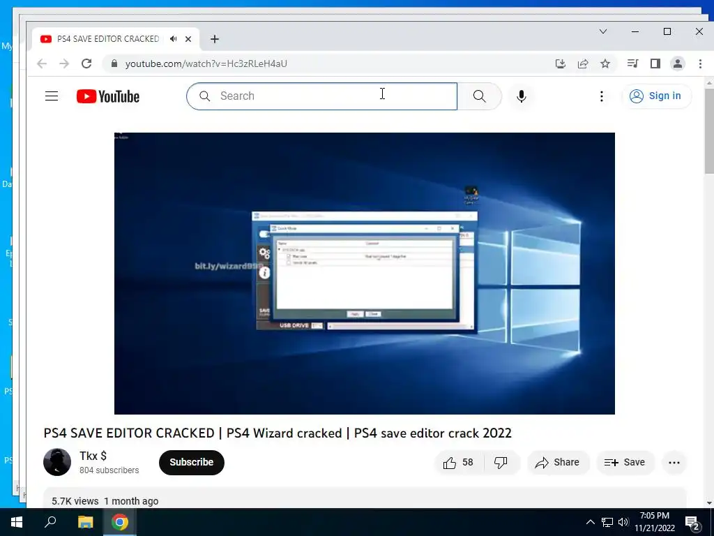Expand Chrome tab search chevron
The width and height of the screenshot is (714, 536).
tap(603, 31)
